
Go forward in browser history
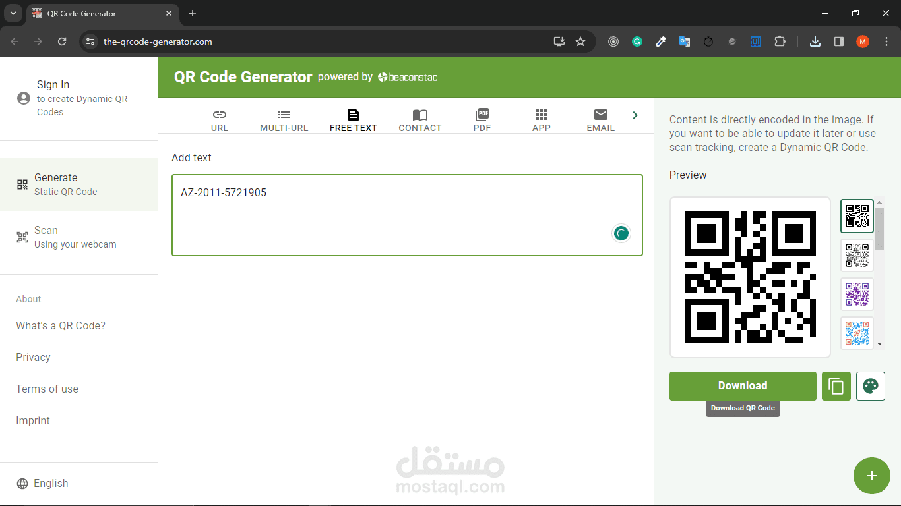click(38, 42)
